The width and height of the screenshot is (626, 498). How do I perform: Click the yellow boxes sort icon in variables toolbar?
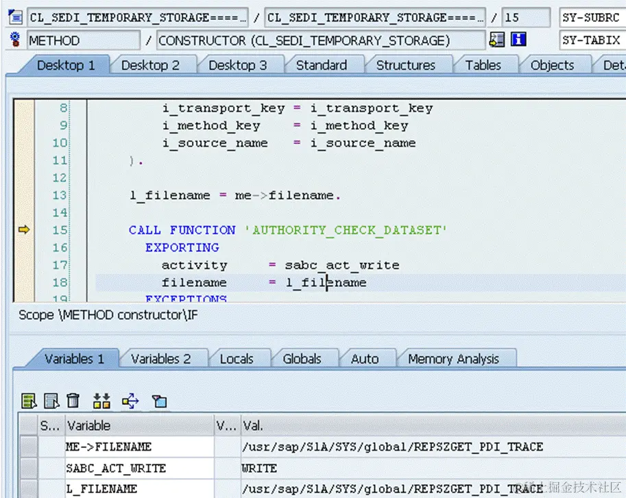(x=101, y=401)
